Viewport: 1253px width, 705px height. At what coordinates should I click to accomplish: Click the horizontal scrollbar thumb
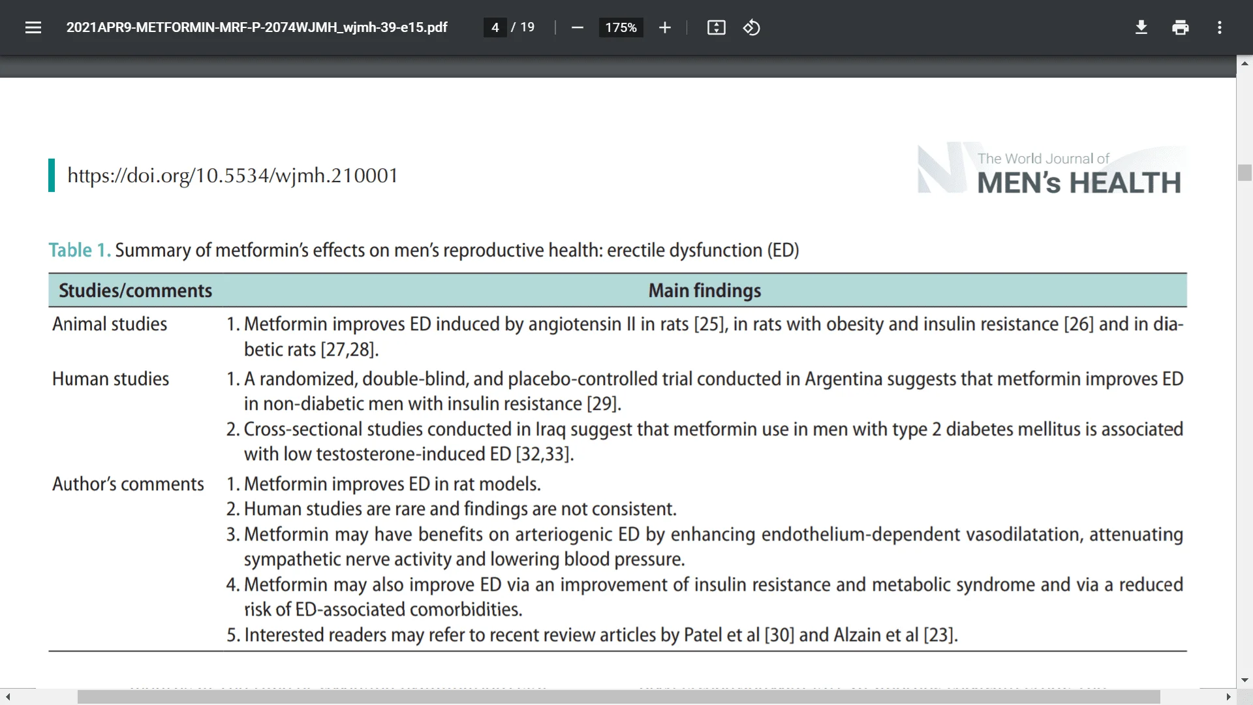[619, 697]
